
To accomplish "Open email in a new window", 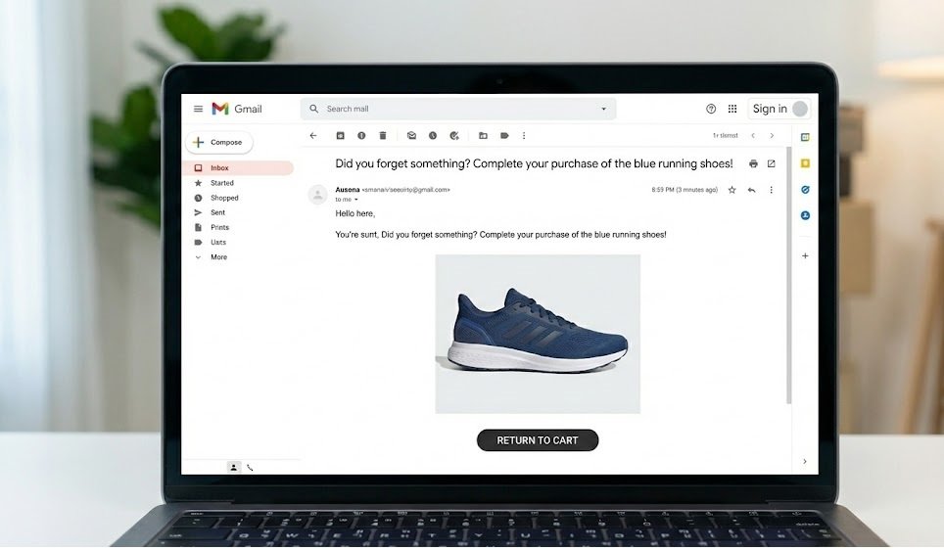I will [772, 163].
